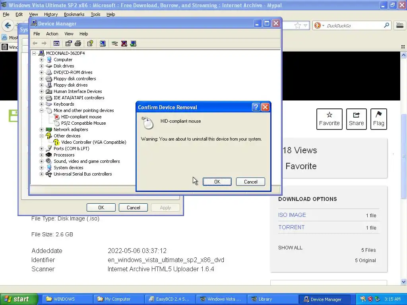Select the HID-compliant mouse tree entry

tap(81, 117)
